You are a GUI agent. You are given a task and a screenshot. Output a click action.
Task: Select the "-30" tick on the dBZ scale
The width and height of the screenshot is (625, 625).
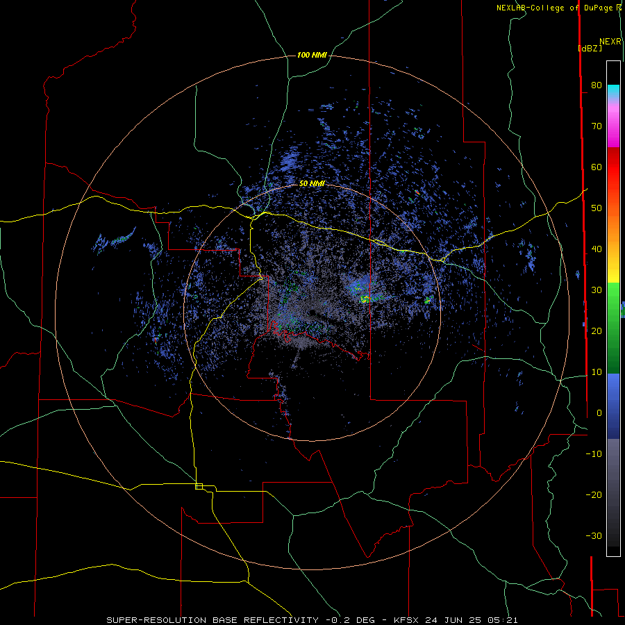594,535
